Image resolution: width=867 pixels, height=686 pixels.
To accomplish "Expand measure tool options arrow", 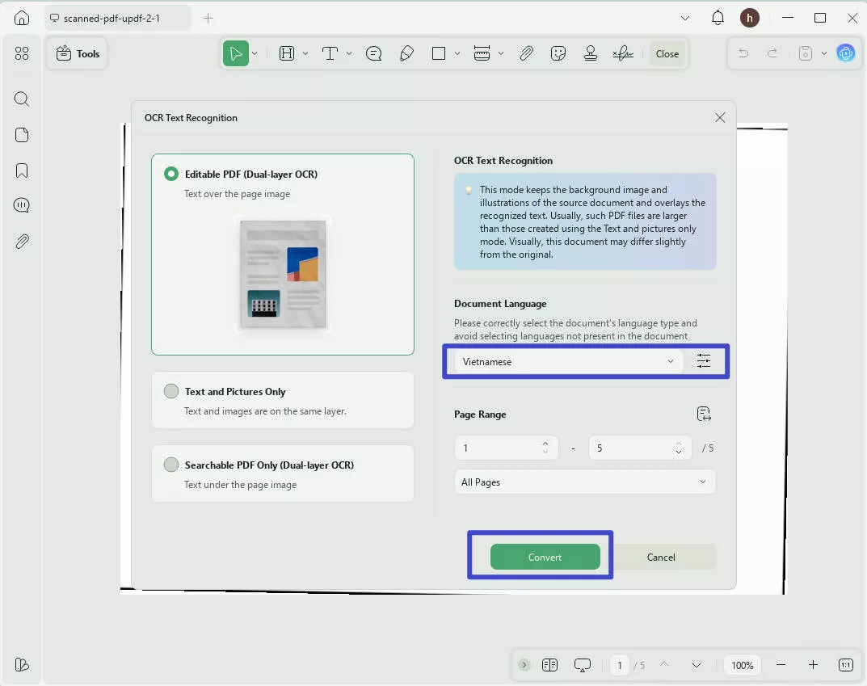I will (x=501, y=53).
